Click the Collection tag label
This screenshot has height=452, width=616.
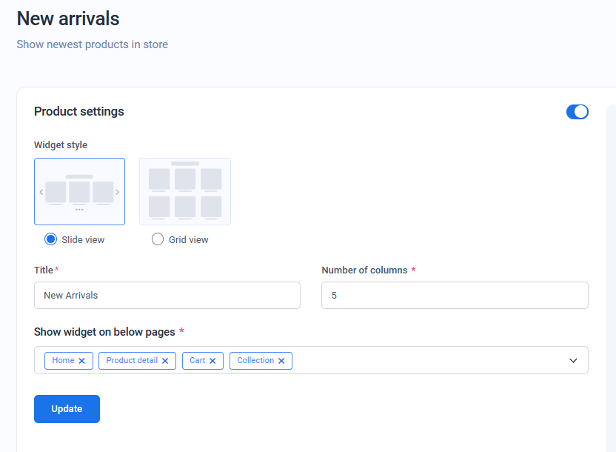255,360
